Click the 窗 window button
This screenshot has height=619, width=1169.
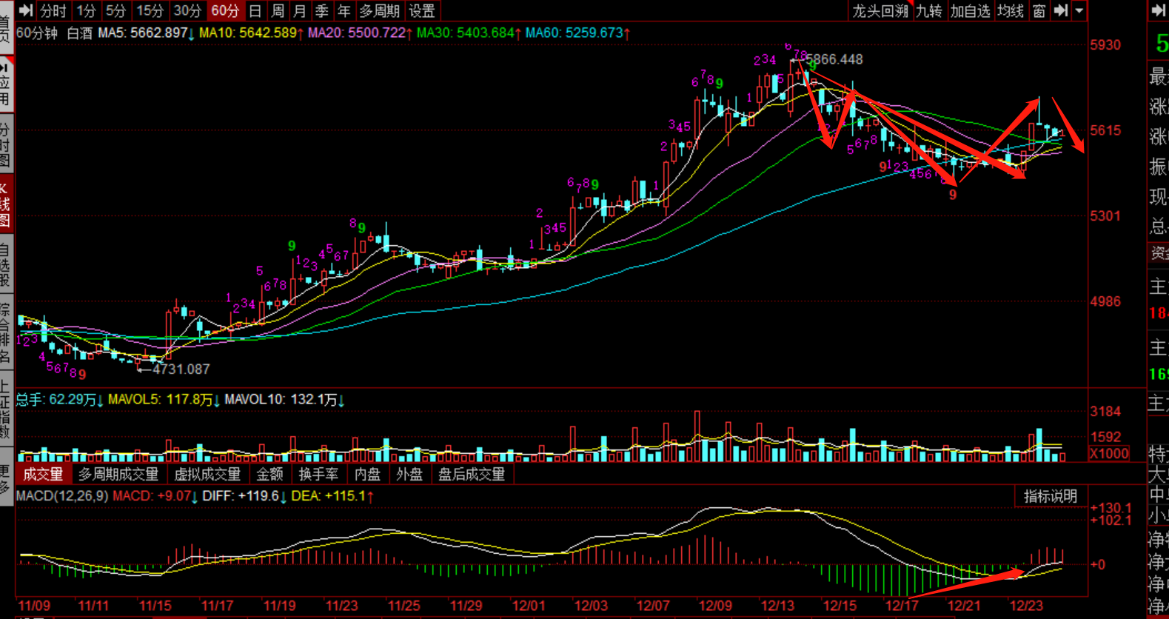(1039, 10)
